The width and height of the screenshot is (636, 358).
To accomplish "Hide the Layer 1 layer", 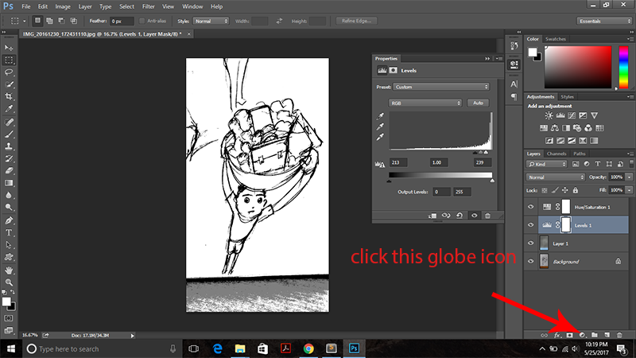I will 530,243.
